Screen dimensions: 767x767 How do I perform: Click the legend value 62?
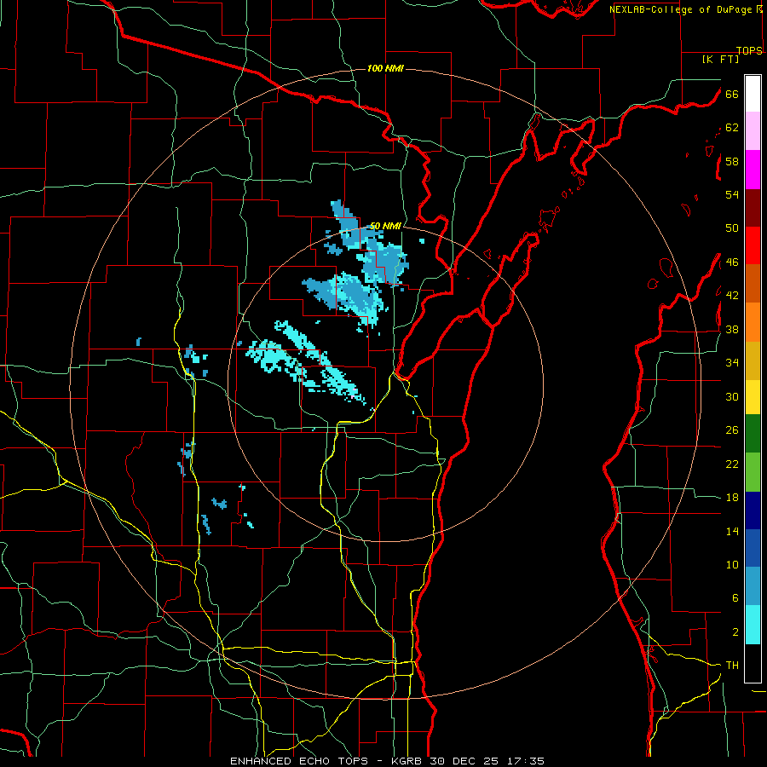coord(732,128)
